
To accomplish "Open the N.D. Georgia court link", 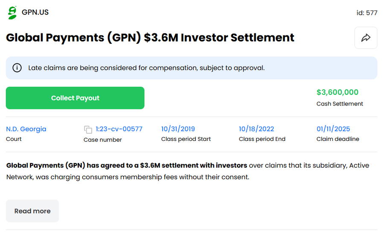I will pyautogui.click(x=26, y=129).
